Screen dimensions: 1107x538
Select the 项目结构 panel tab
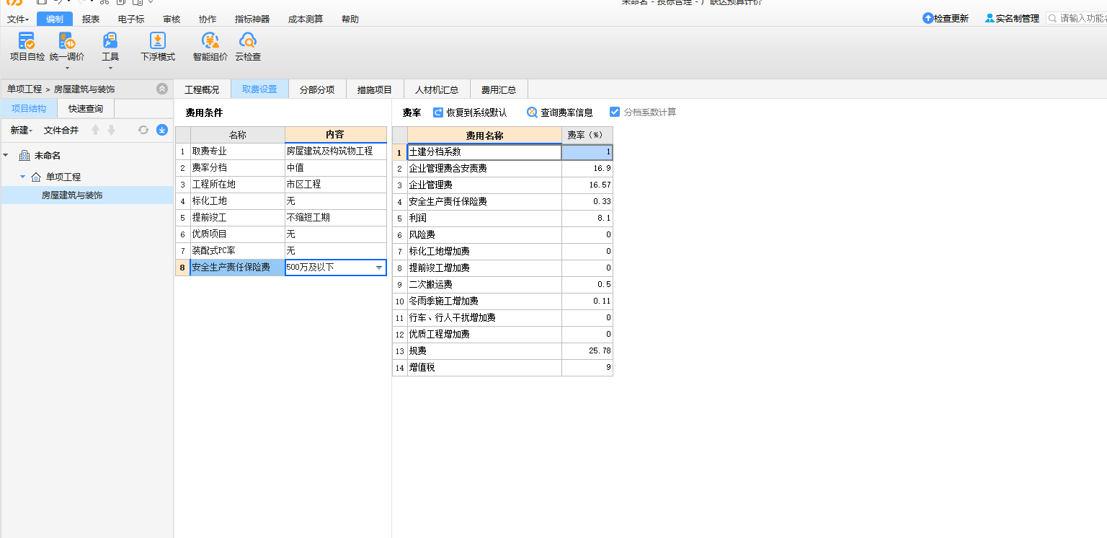(29, 109)
